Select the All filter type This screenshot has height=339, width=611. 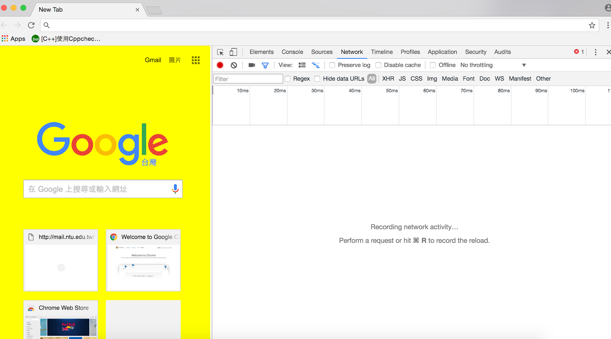click(372, 79)
